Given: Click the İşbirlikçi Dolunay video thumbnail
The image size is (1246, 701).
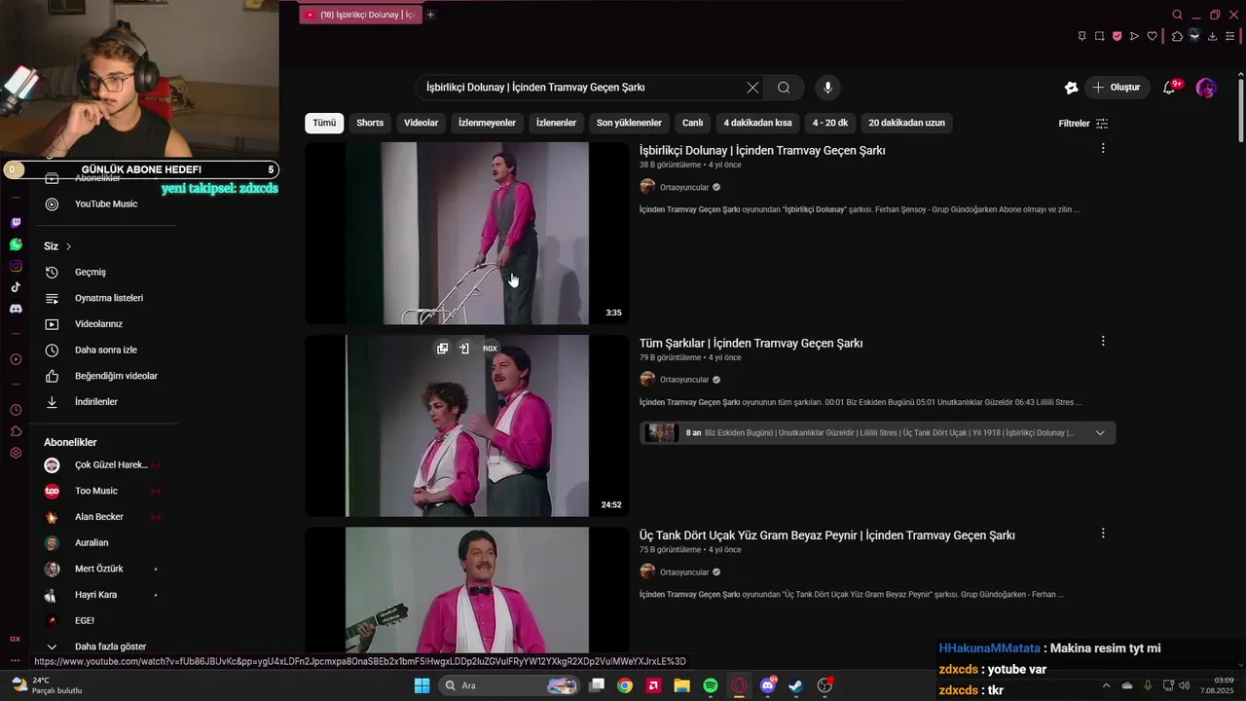Looking at the screenshot, I should click(467, 233).
